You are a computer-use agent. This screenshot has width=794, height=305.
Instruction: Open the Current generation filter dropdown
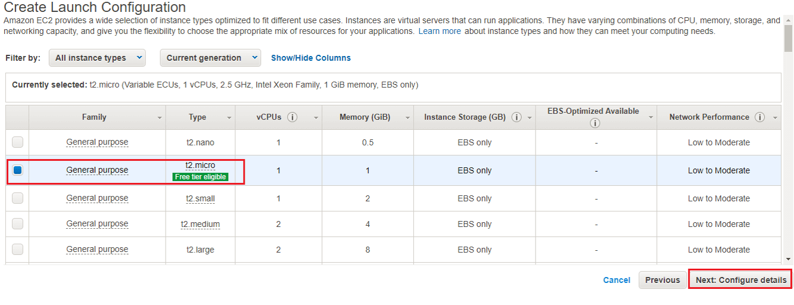click(x=210, y=58)
